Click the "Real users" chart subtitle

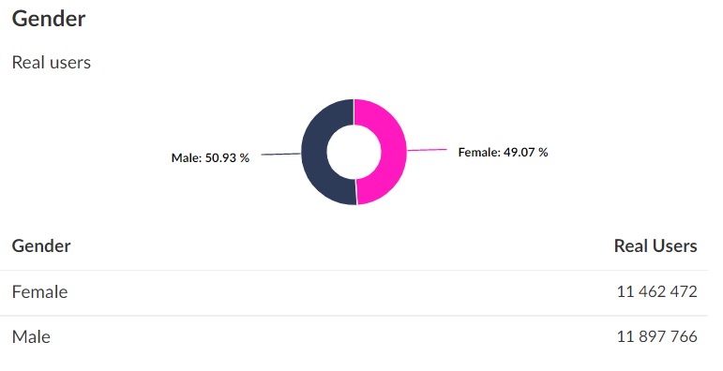tap(52, 62)
